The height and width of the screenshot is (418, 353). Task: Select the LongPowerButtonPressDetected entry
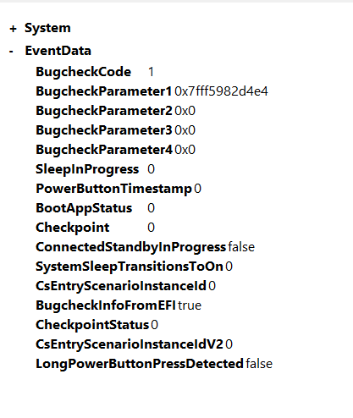[x=154, y=364]
